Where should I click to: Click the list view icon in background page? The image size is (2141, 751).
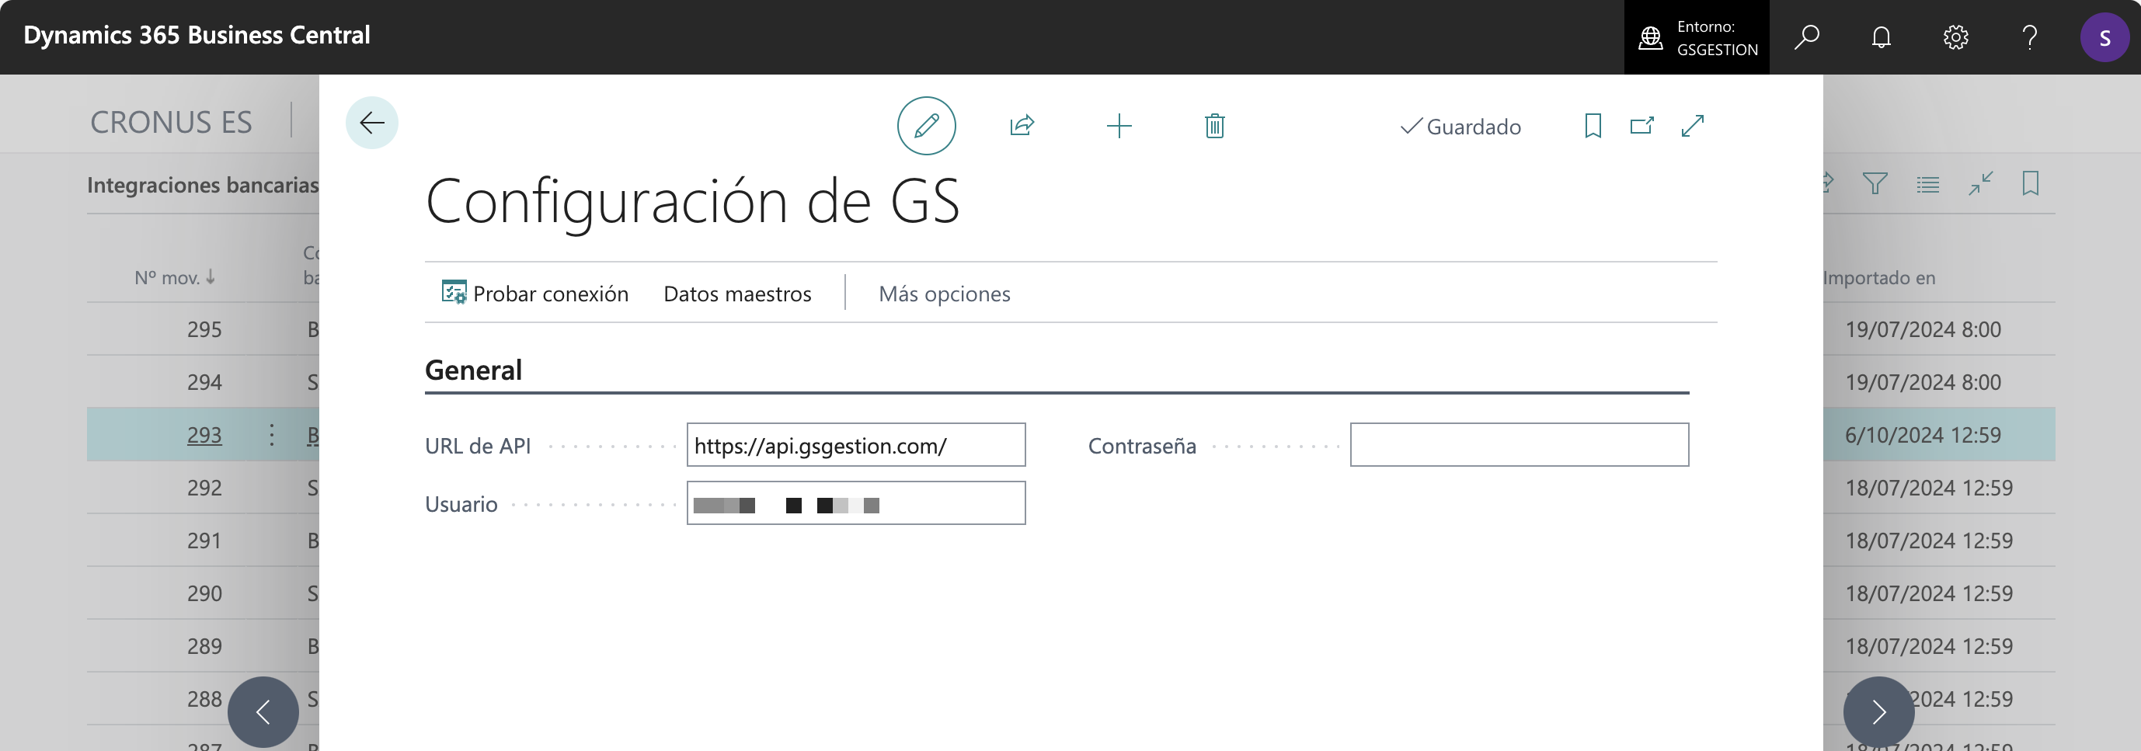pyautogui.click(x=1927, y=183)
